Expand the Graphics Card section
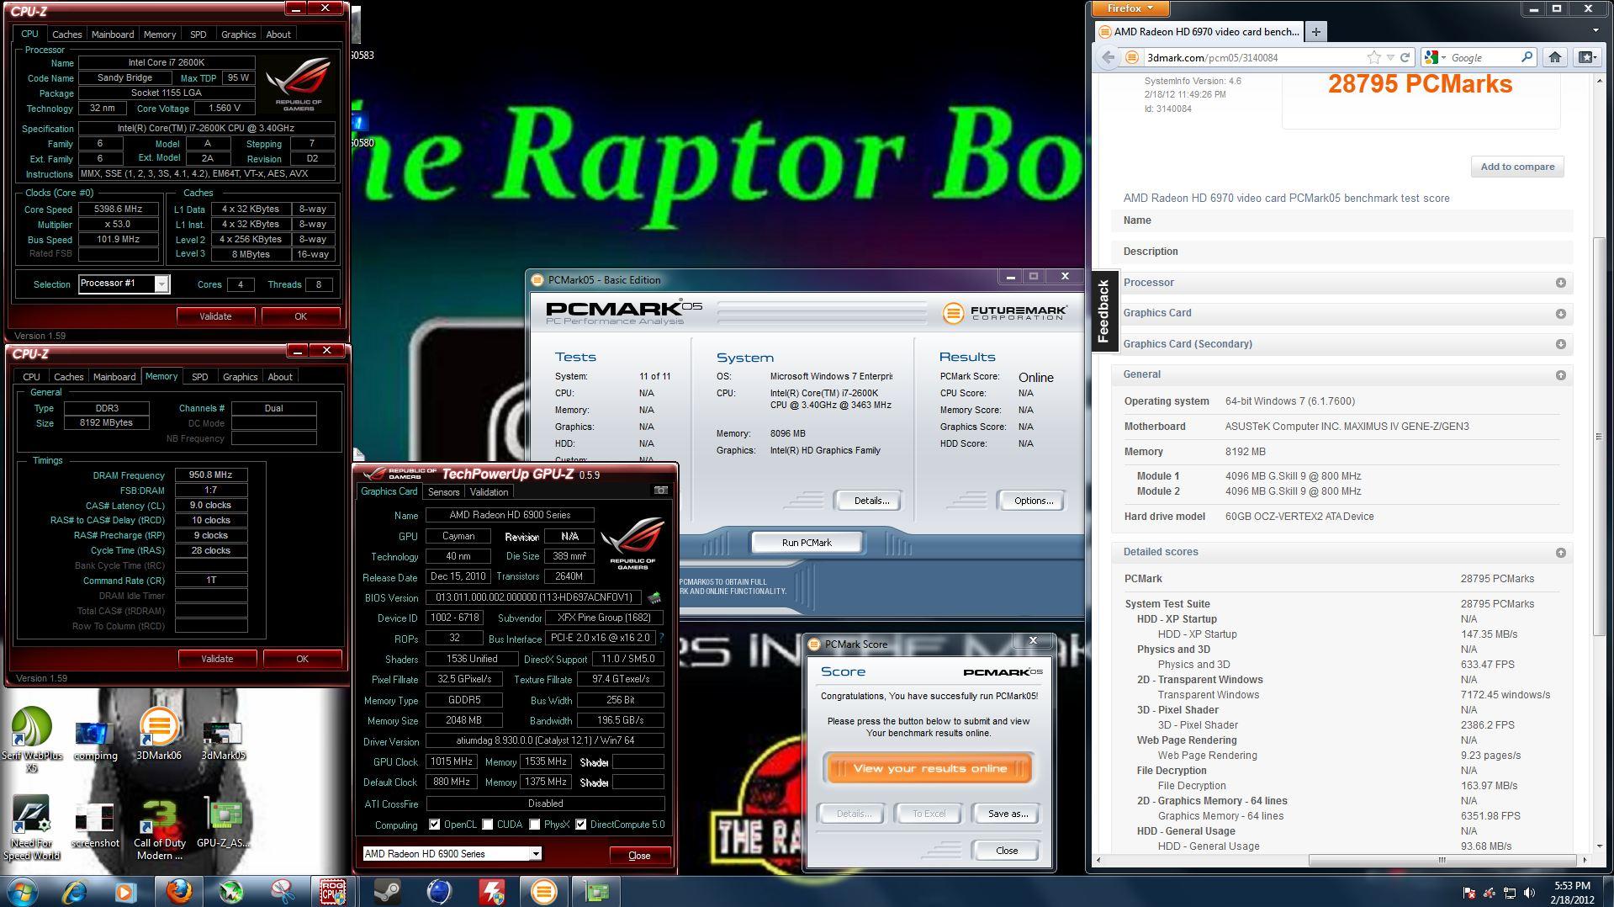 pyautogui.click(x=1342, y=313)
